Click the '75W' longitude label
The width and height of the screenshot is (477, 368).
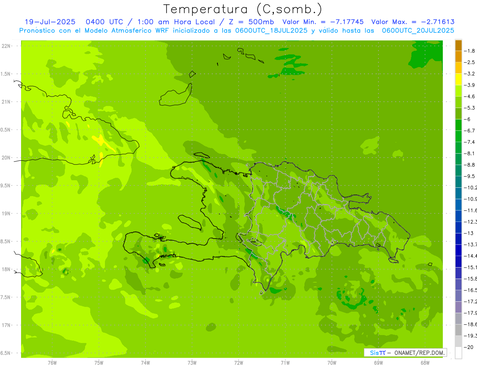point(99,362)
